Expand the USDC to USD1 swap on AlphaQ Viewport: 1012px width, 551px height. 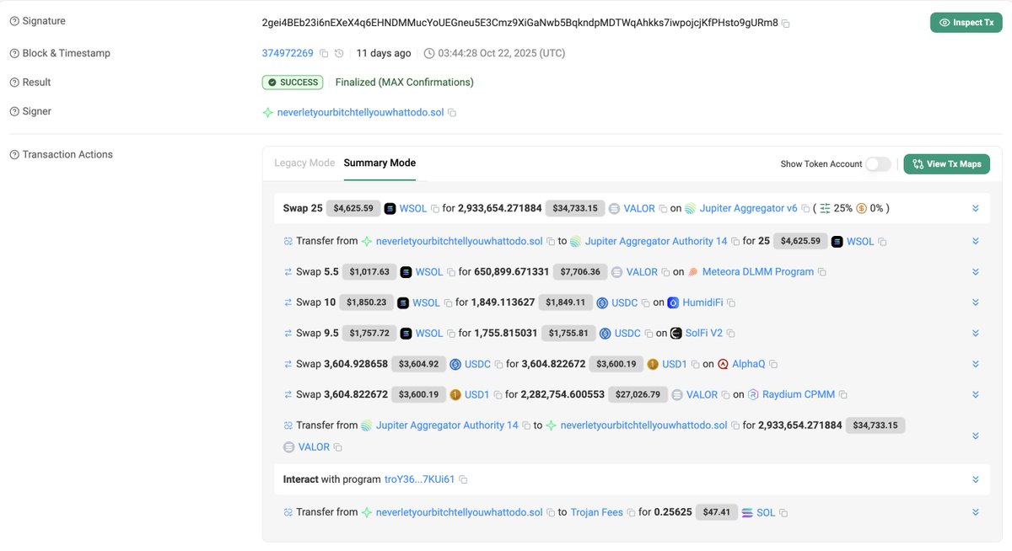975,363
